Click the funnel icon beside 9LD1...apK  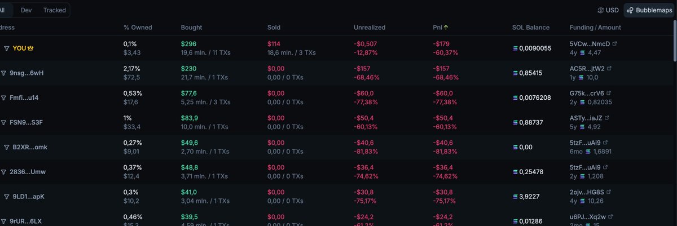point(7,197)
